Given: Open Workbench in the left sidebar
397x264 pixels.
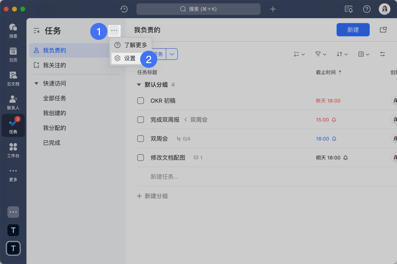Looking at the screenshot, I should 13,150.
